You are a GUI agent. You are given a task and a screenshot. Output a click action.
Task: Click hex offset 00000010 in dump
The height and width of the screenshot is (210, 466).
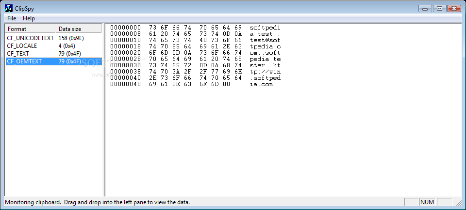click(x=125, y=40)
